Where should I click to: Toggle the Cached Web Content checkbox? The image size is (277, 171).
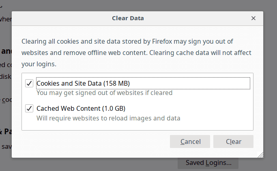(29, 108)
